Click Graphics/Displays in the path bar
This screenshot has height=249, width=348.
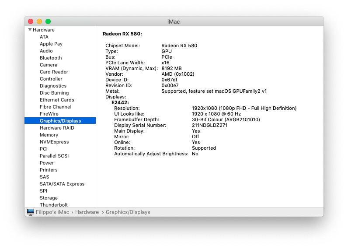(128, 212)
